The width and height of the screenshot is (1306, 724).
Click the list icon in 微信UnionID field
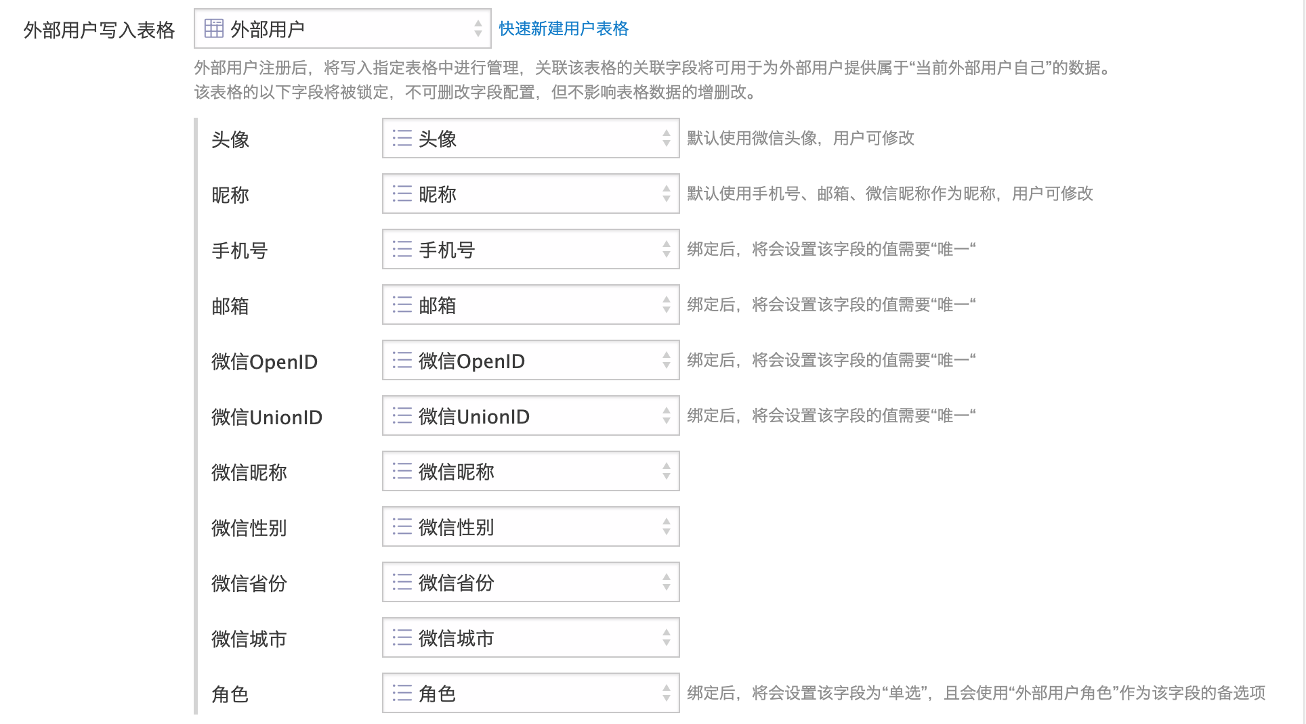click(x=402, y=416)
